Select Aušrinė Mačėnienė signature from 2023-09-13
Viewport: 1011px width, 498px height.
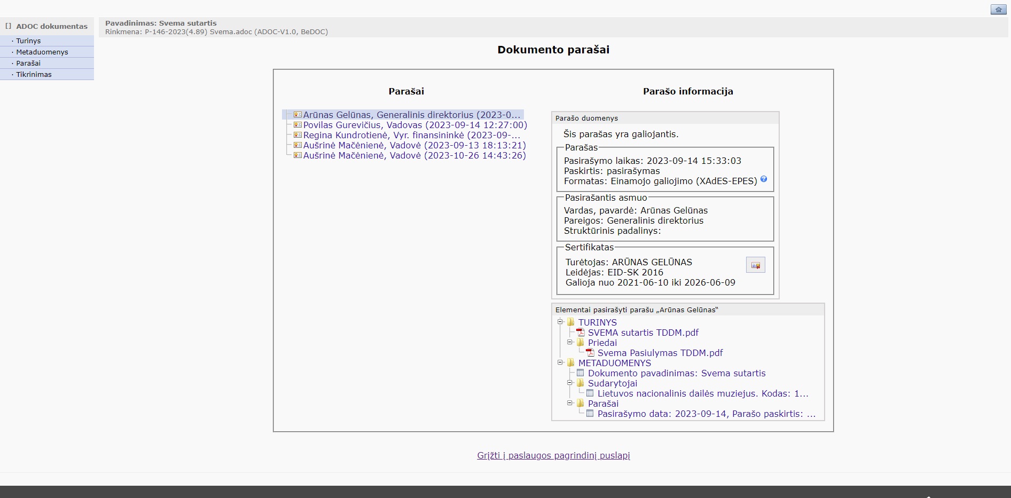pos(414,145)
